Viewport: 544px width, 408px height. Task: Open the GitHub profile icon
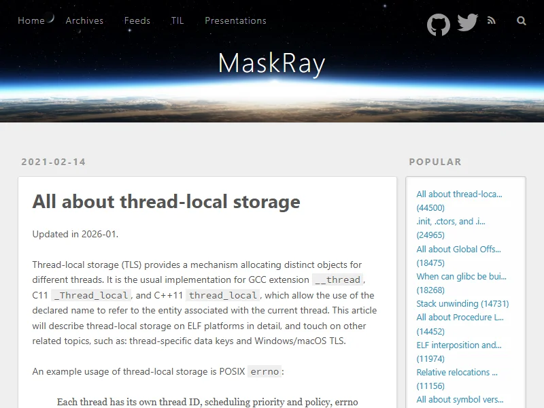click(439, 25)
